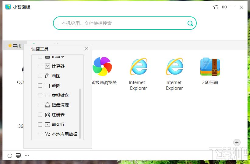Click the skin (shirt) icon in title bar

click(x=216, y=7)
